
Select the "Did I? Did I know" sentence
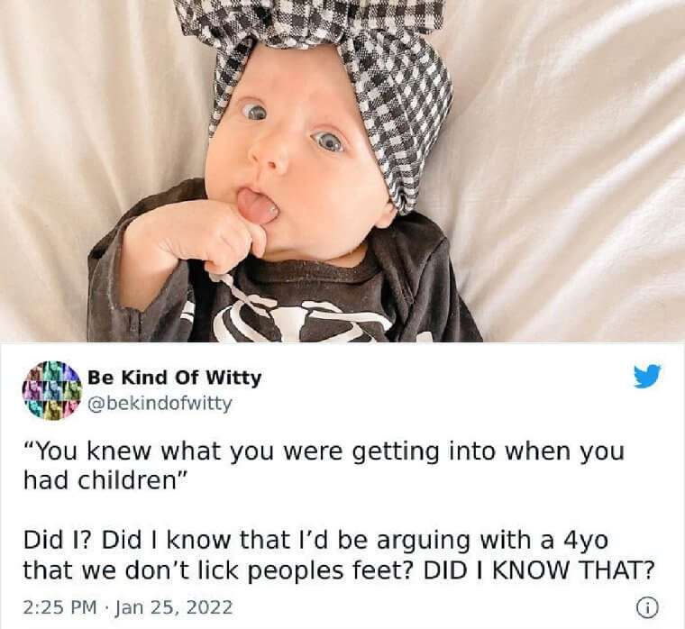[315, 541]
